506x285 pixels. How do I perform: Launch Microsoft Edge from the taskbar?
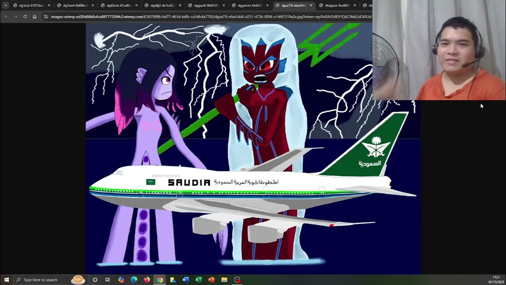click(134, 280)
